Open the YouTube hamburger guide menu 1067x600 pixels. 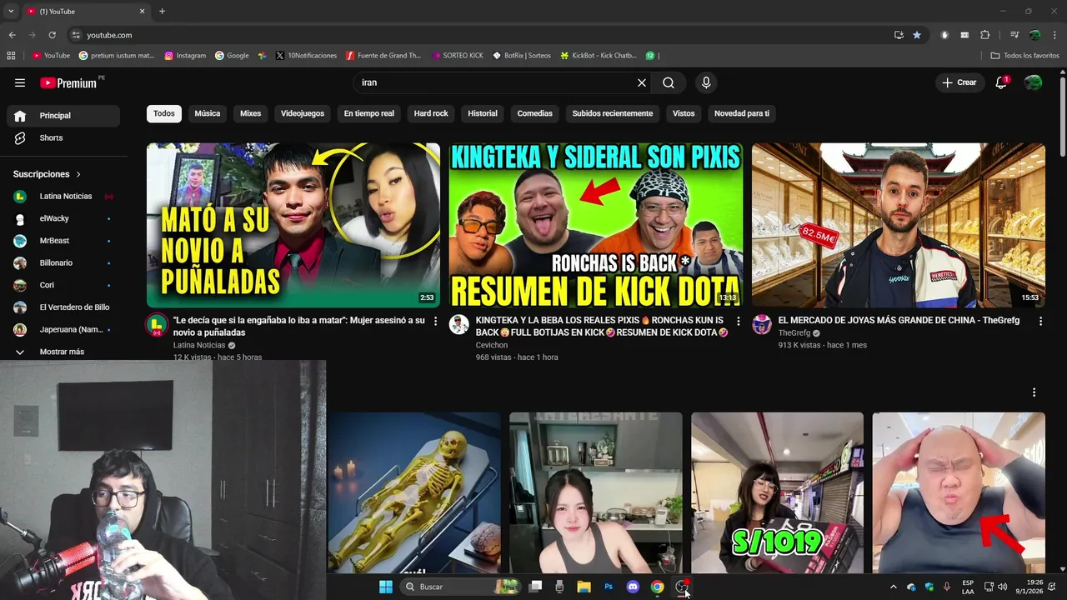(20, 82)
